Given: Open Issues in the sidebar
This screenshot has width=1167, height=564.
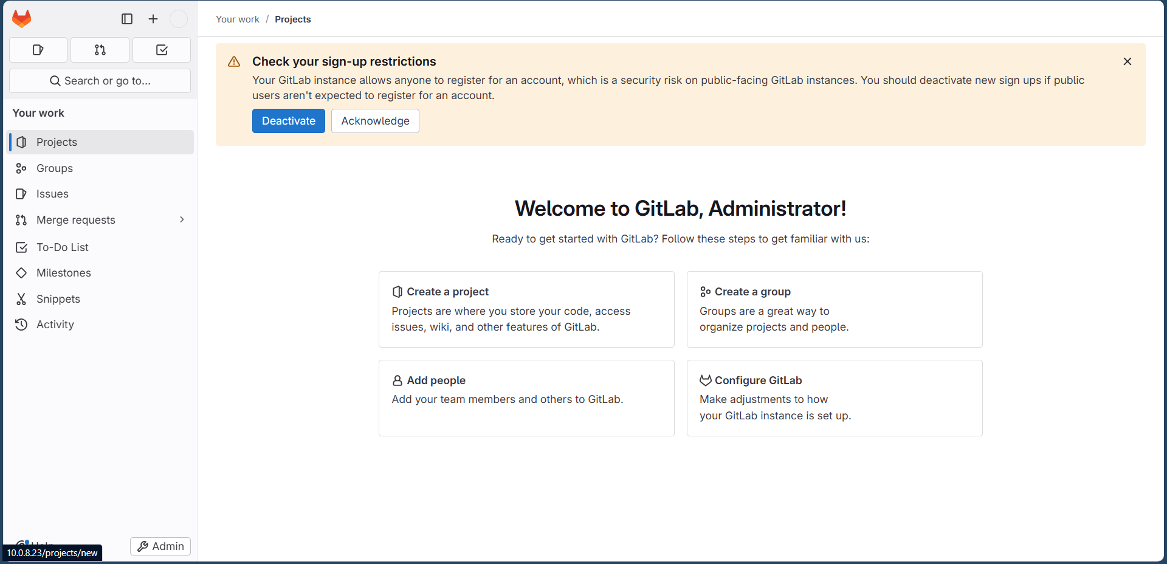Looking at the screenshot, I should coord(100,194).
